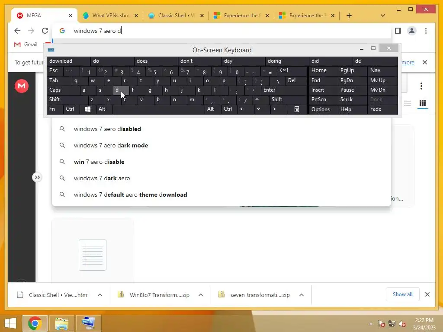Click the taskbar On-Screen Keyboard icon
Viewport: 443px width, 332px height.
click(88, 323)
